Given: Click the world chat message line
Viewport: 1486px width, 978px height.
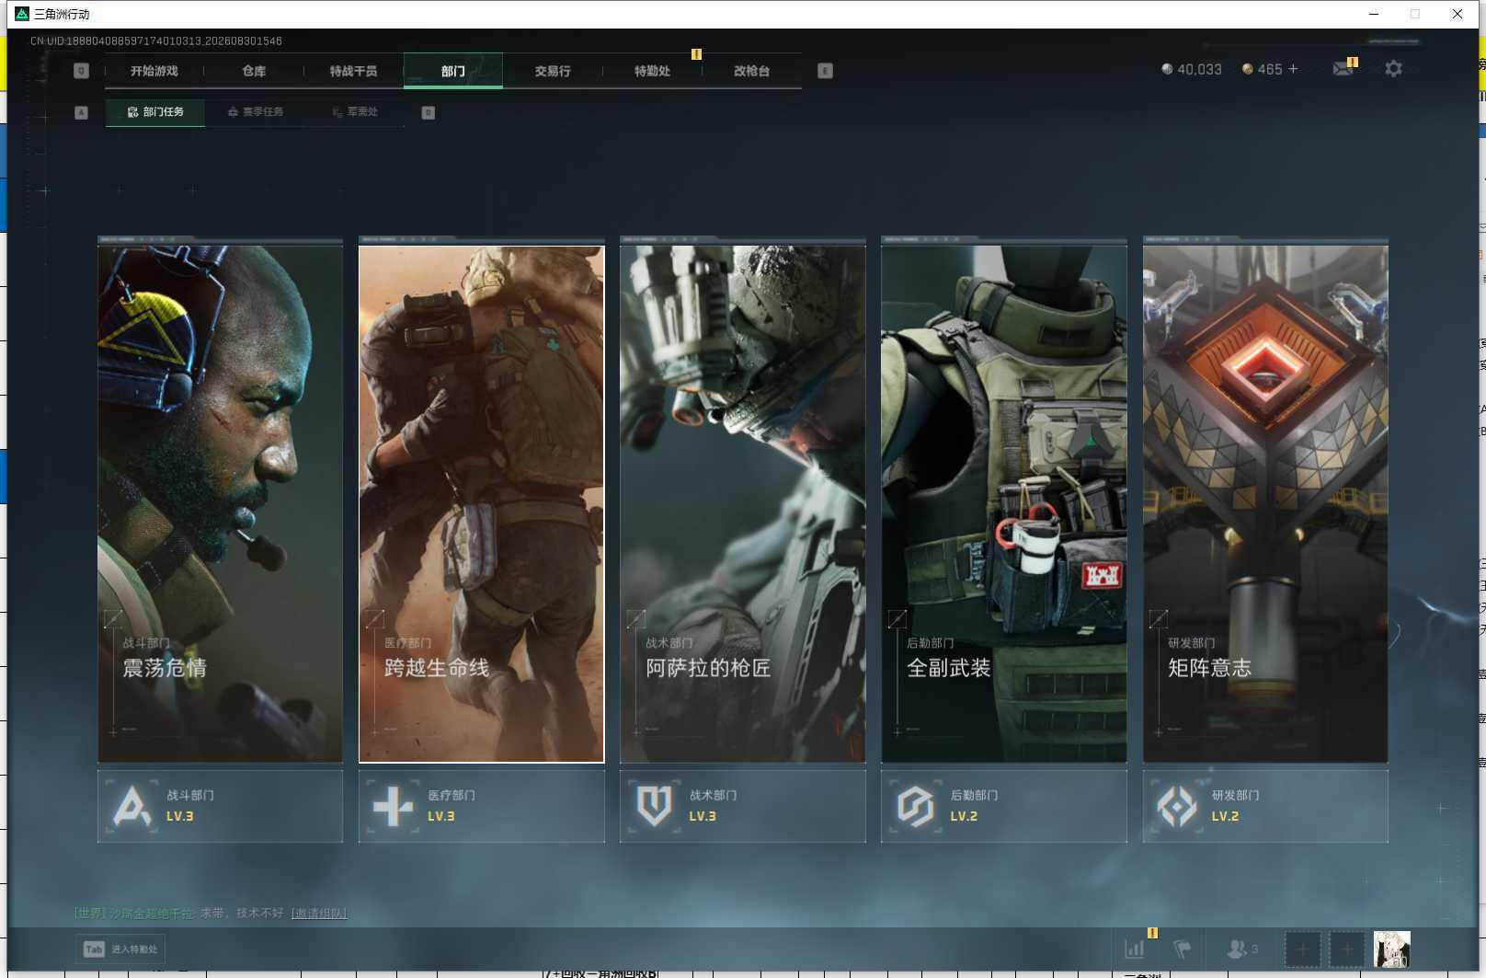Looking at the screenshot, I should pyautogui.click(x=211, y=914).
